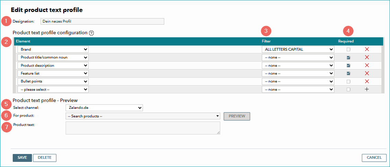
Task: Uncheck Required for Product description
Action: point(348,65)
